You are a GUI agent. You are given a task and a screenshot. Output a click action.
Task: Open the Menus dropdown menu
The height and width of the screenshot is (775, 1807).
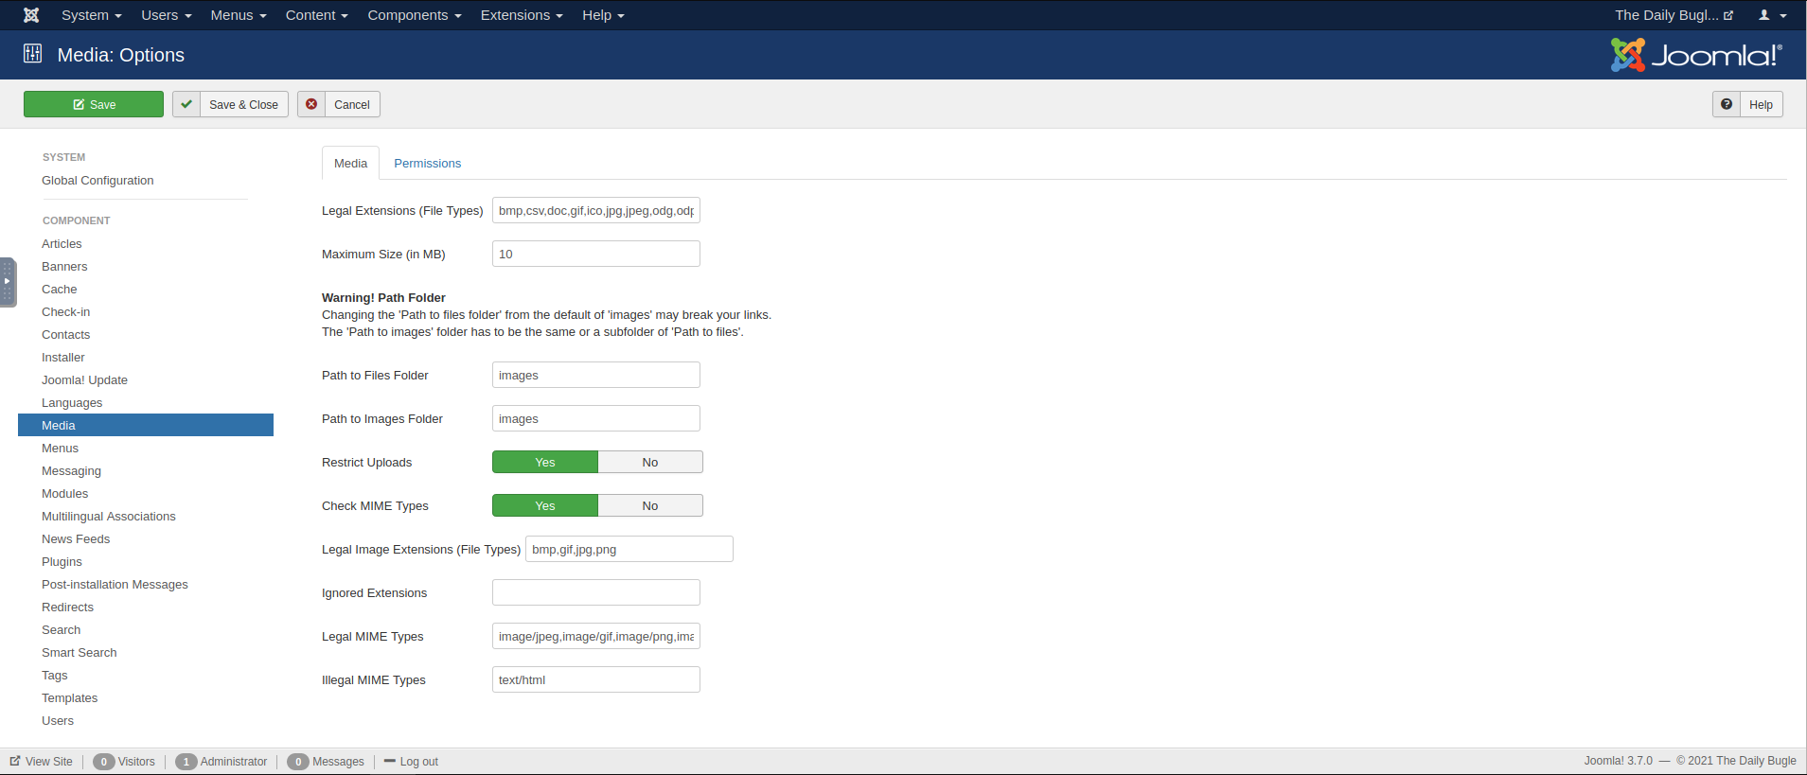pos(239,15)
